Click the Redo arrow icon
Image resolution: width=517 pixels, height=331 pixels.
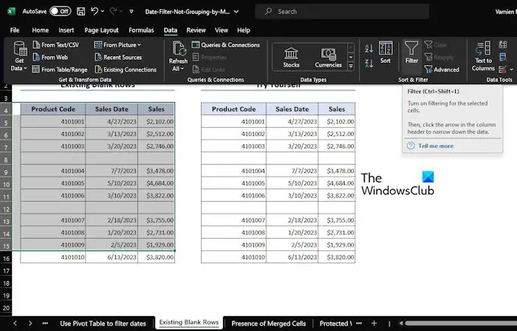click(113, 11)
